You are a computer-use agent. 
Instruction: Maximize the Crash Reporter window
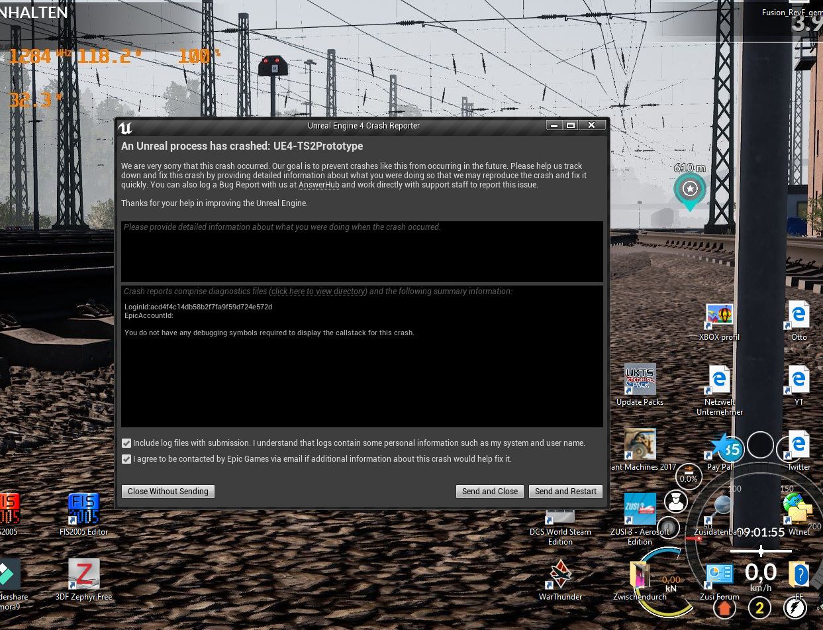(570, 125)
